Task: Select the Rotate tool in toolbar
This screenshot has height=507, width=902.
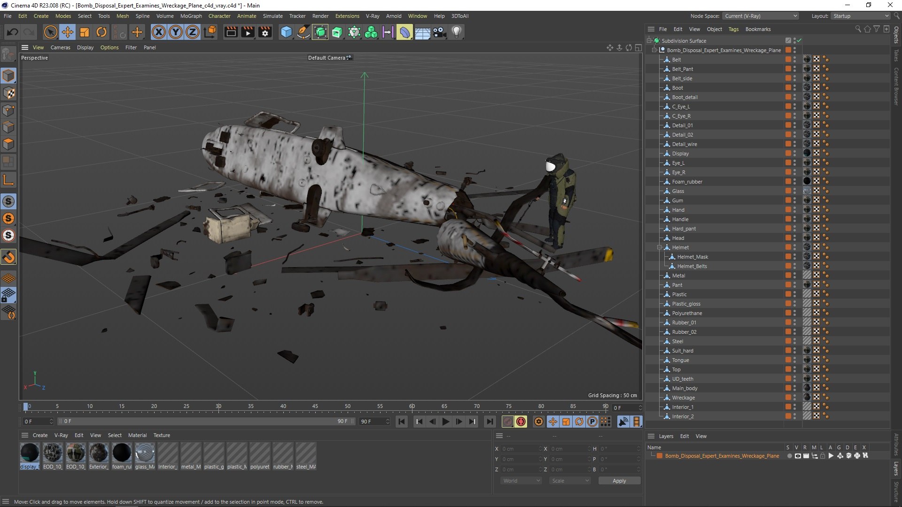Action: point(101,32)
